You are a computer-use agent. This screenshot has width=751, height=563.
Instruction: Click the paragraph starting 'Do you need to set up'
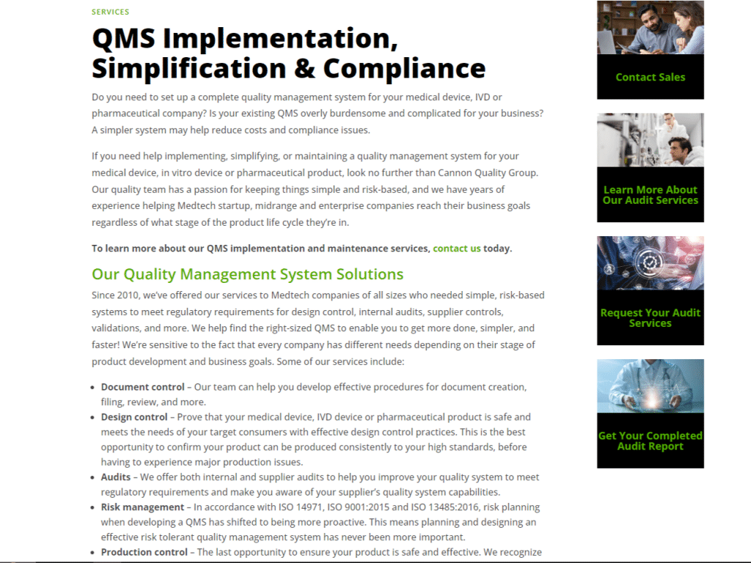[318, 114]
